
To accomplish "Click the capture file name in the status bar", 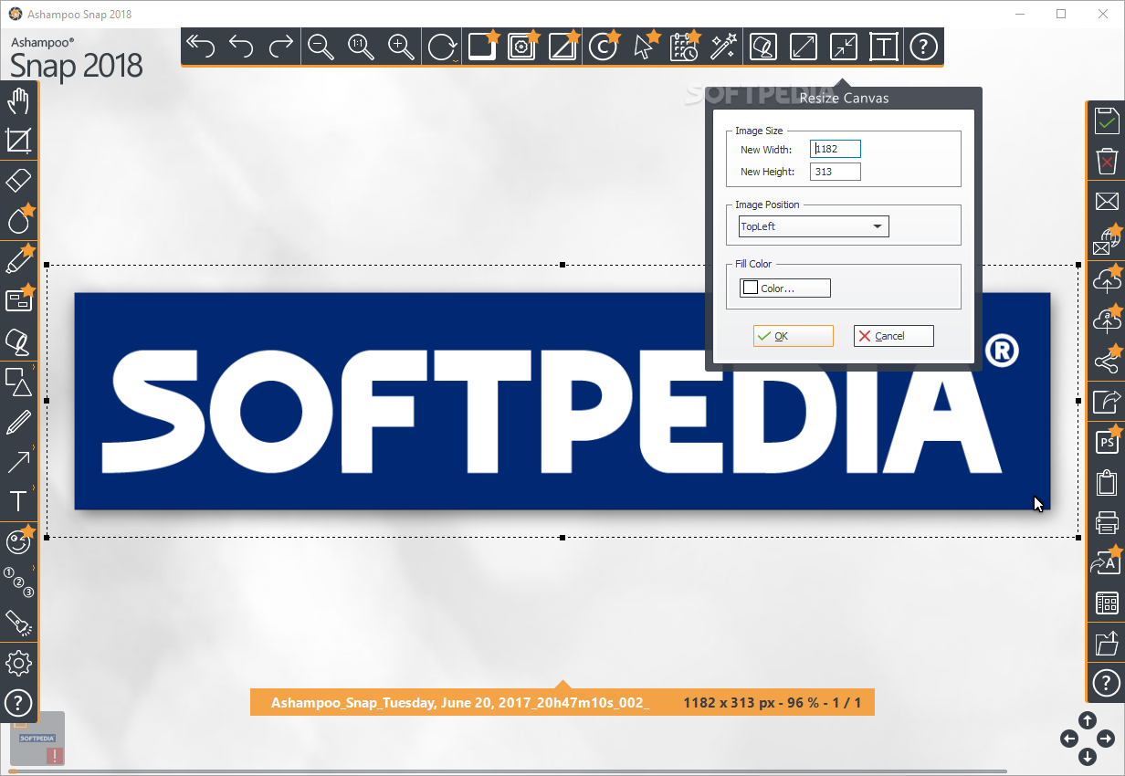I will pyautogui.click(x=460, y=703).
